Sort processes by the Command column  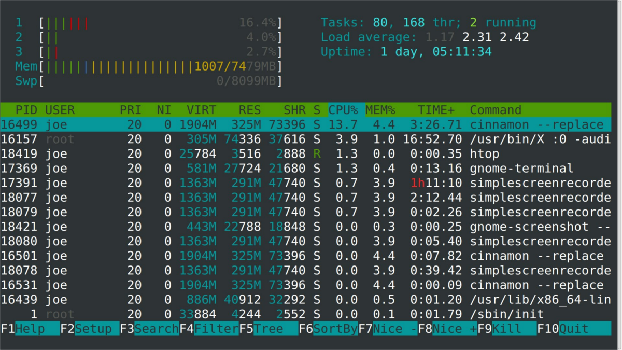click(x=495, y=110)
